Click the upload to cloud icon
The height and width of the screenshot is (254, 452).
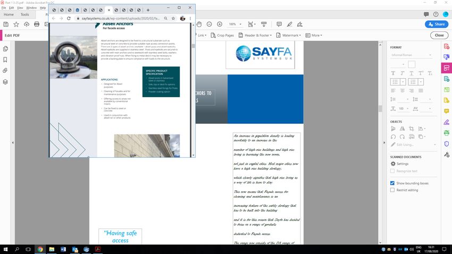coord(27,24)
